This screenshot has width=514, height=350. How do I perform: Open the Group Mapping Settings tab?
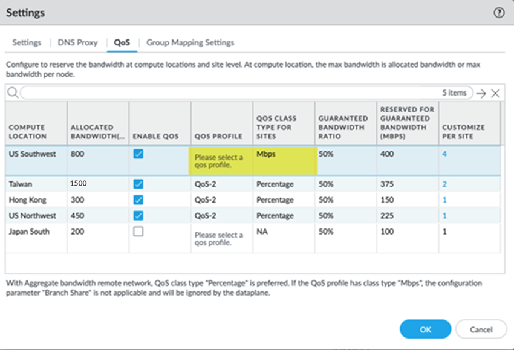[x=190, y=43]
